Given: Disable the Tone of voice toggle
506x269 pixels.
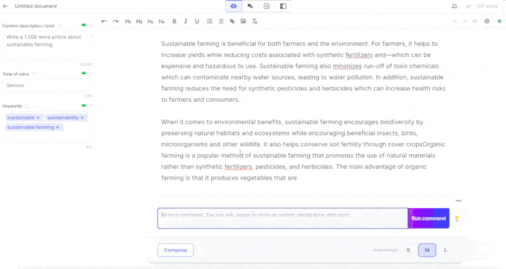Looking at the screenshot, I should [85, 74].
